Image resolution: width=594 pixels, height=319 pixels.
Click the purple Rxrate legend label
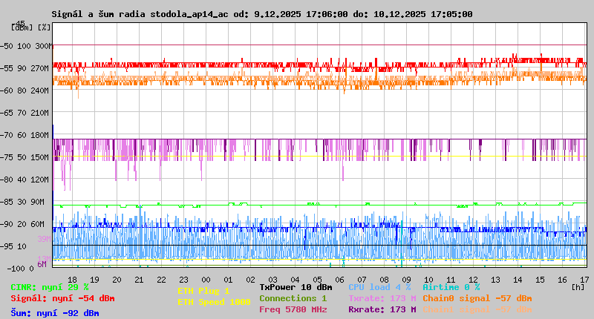[x=382, y=310]
